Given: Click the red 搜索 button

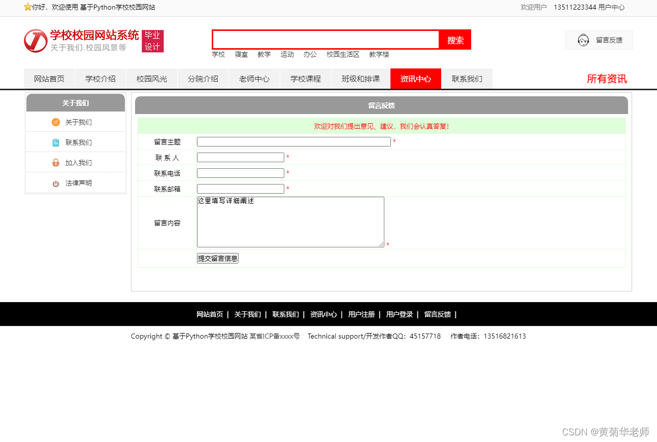Looking at the screenshot, I should point(455,40).
